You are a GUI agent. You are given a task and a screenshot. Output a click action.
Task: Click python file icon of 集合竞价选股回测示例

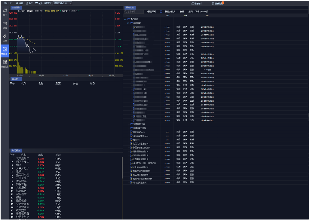131,179
